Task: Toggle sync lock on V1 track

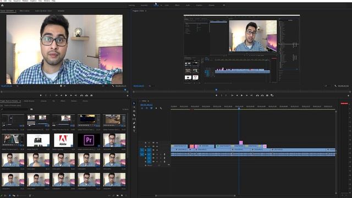Action: (x=153, y=150)
